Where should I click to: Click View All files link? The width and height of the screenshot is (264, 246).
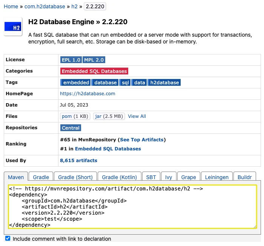137,116
